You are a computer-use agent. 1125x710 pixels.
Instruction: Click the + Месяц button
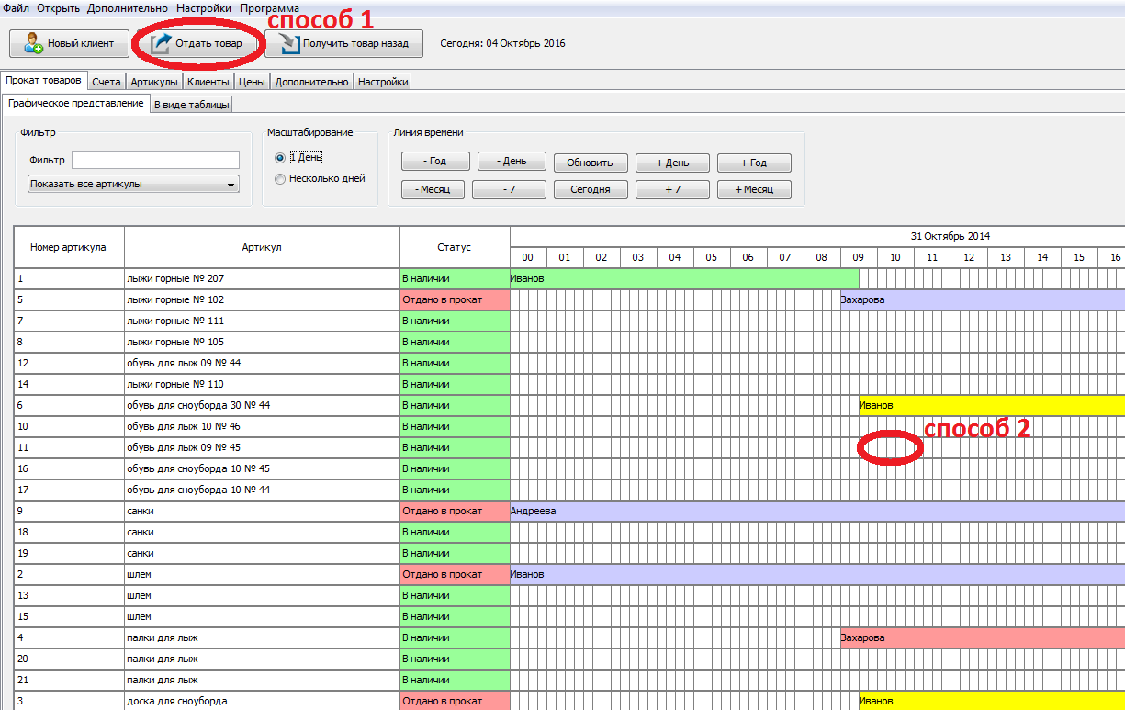tap(754, 189)
